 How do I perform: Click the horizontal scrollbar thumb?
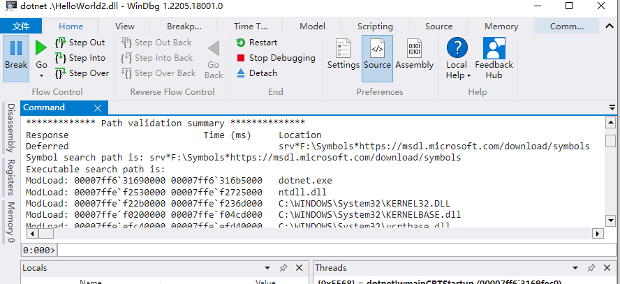(45, 234)
